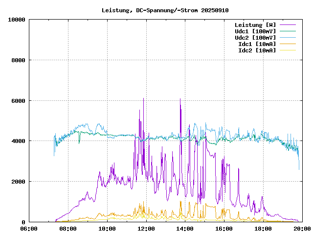Screen dimensions: 313x235
Task: Click the 8000 y-axis label
Action: pyautogui.click(x=19, y=60)
